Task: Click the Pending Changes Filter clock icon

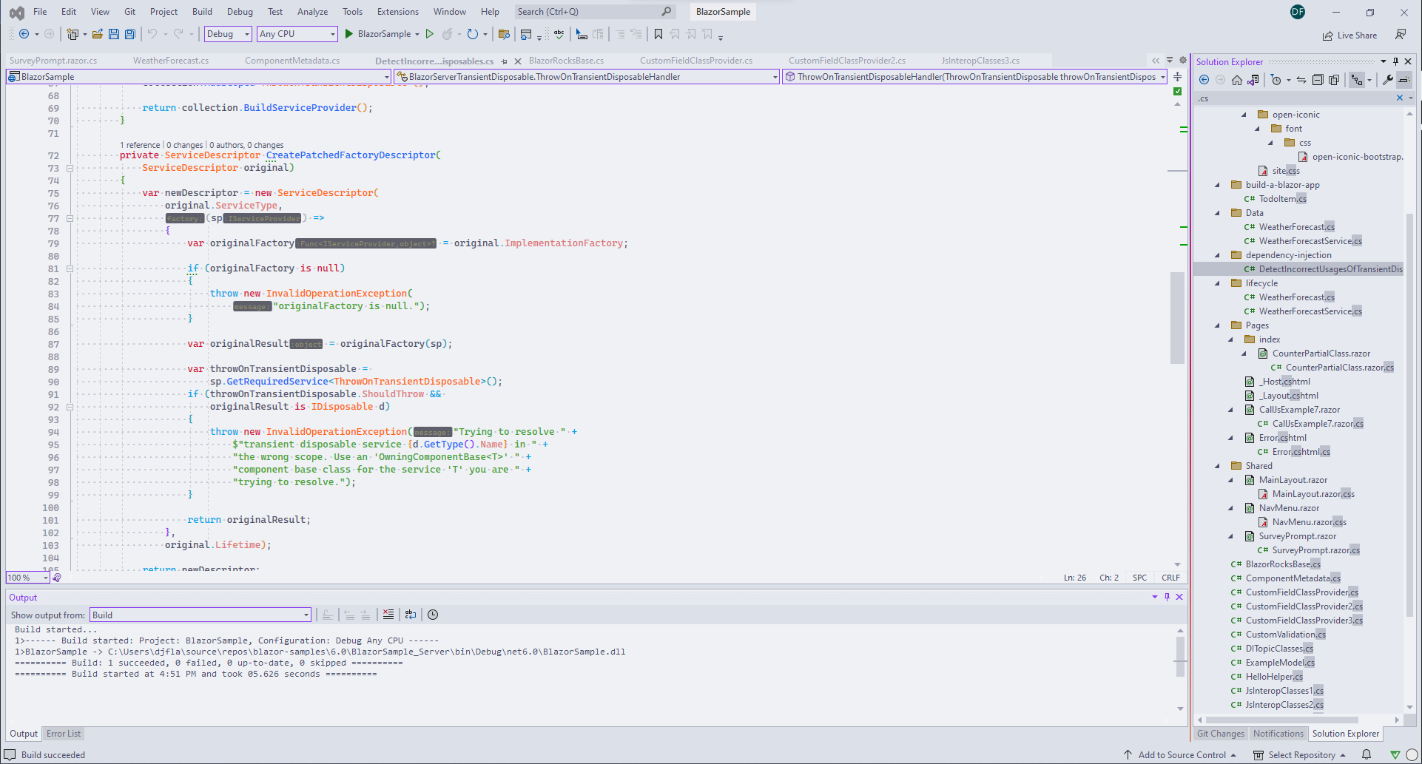Action: pyautogui.click(x=1276, y=80)
